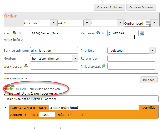The image size is (166, 129).
Task: Click the person icon next to Werk derden
Action: [x=26, y=66]
